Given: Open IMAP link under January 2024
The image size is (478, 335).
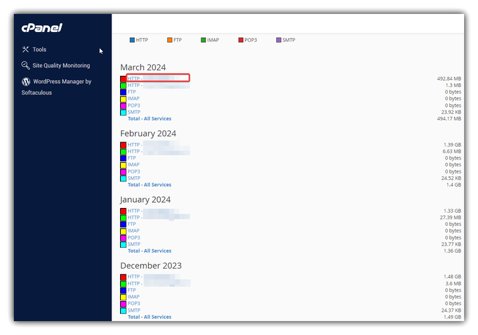Looking at the screenshot, I should pos(133,231).
